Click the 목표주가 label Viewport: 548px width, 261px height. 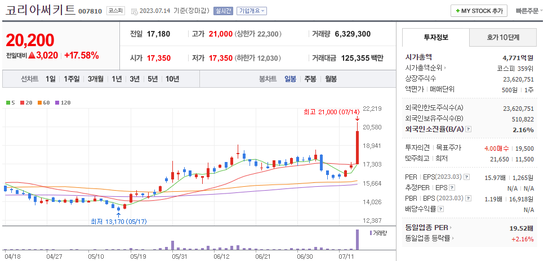pos(449,148)
